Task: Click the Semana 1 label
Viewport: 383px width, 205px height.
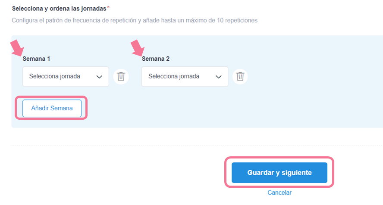Action: (x=36, y=59)
